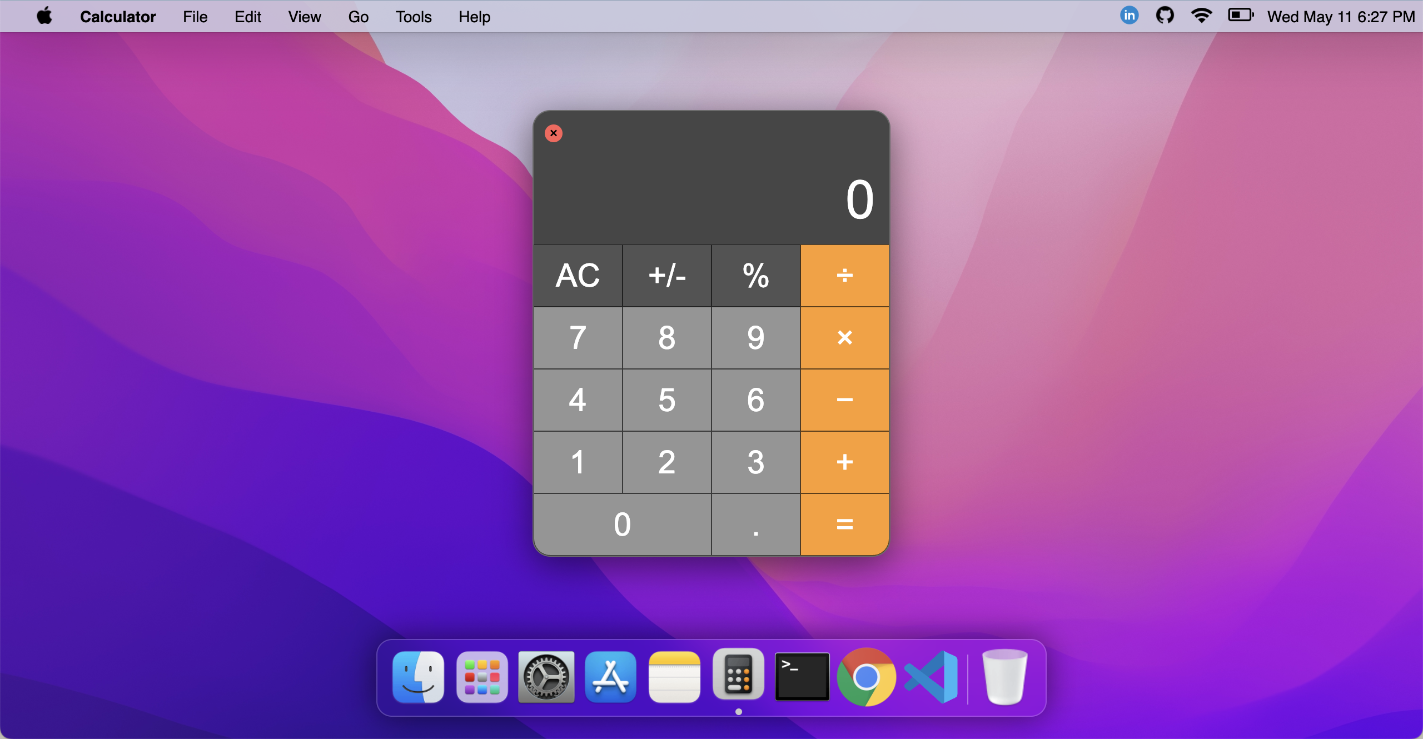Click the calculator display value
Image resolution: width=1423 pixels, height=739 pixels.
[860, 199]
